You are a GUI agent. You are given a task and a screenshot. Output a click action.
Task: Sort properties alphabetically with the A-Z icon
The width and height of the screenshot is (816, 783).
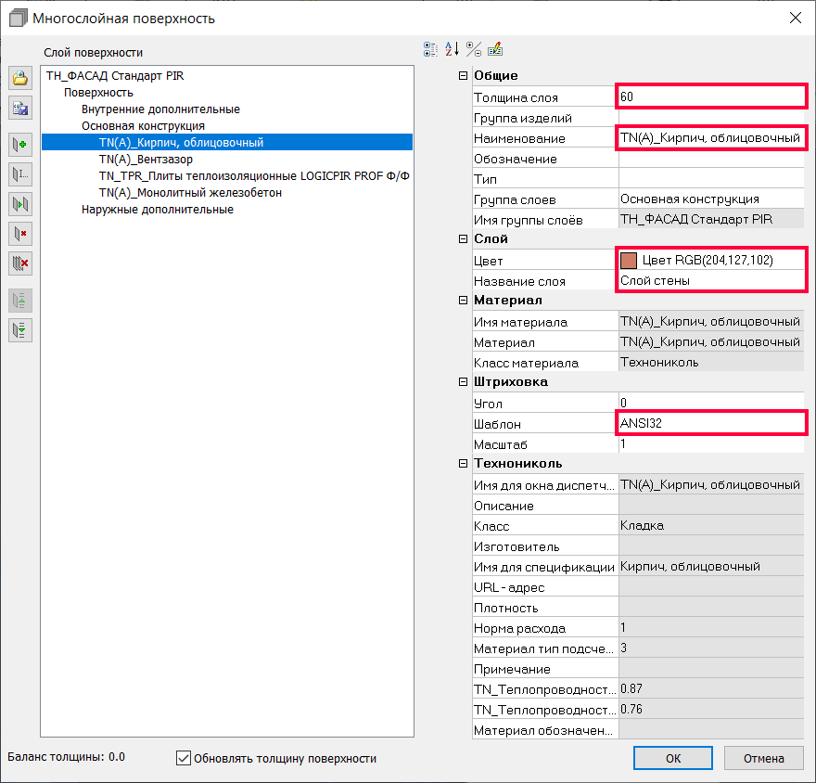pos(452,49)
